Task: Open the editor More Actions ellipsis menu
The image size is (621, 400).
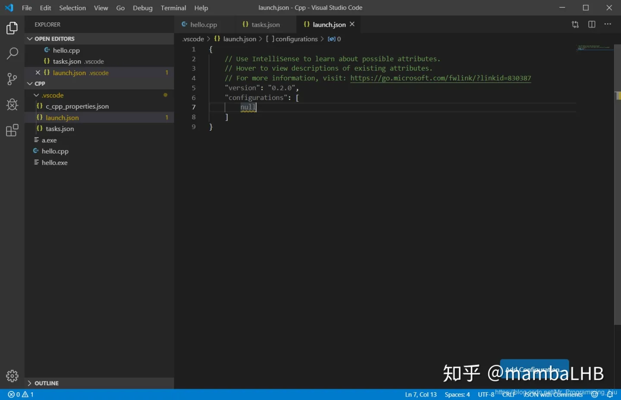Action: point(608,24)
